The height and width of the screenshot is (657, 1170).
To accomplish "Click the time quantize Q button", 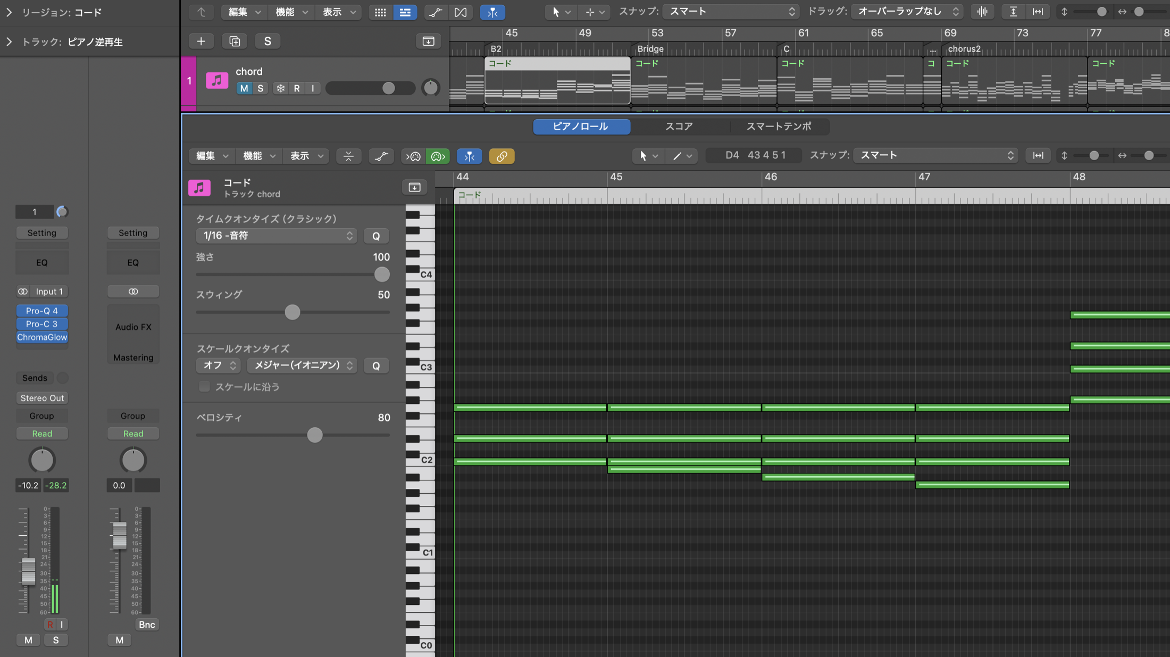I will 376,236.
